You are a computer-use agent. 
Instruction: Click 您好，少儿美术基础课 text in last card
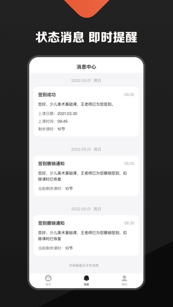(58, 233)
